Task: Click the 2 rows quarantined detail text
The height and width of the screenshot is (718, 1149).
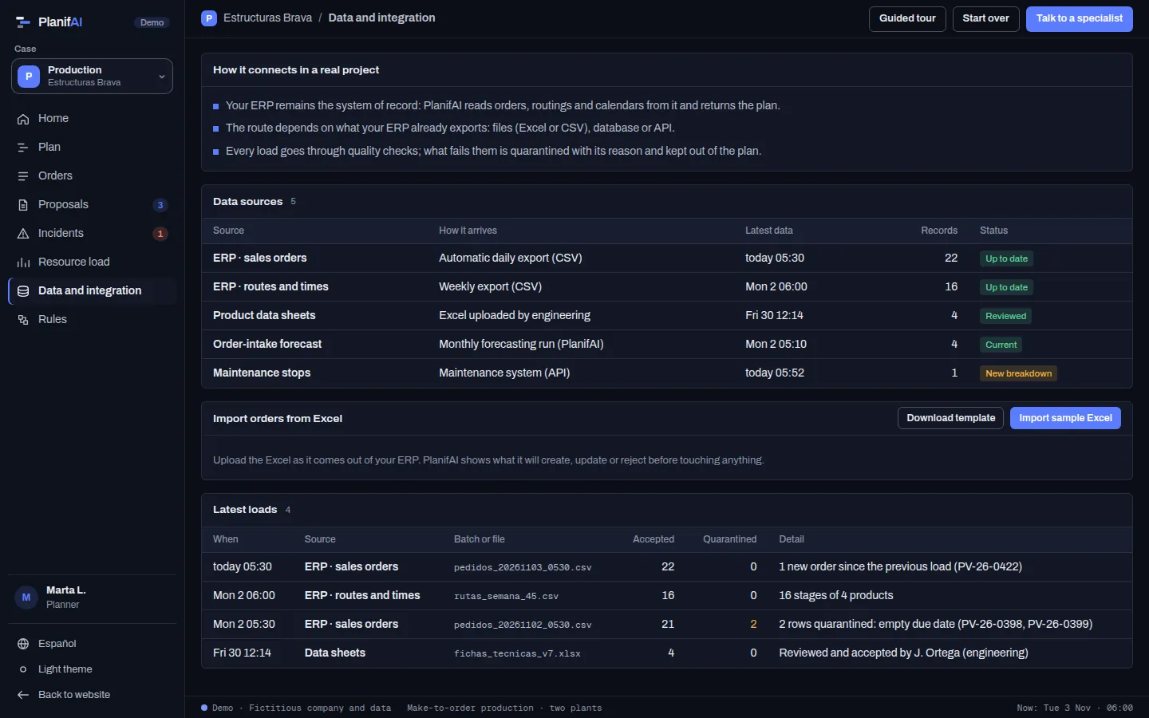Action: click(x=936, y=624)
